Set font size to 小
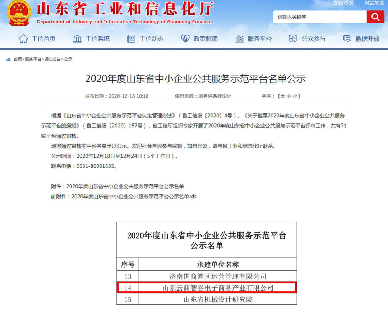Viewport: 388px width, 324px height. [295, 96]
